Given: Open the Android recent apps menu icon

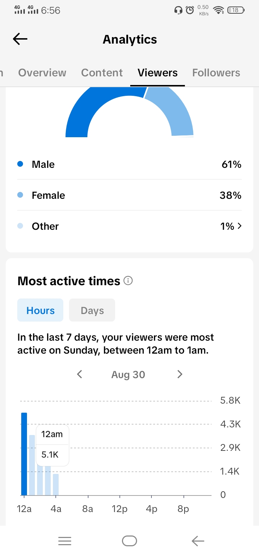Looking at the screenshot, I should point(65,541).
